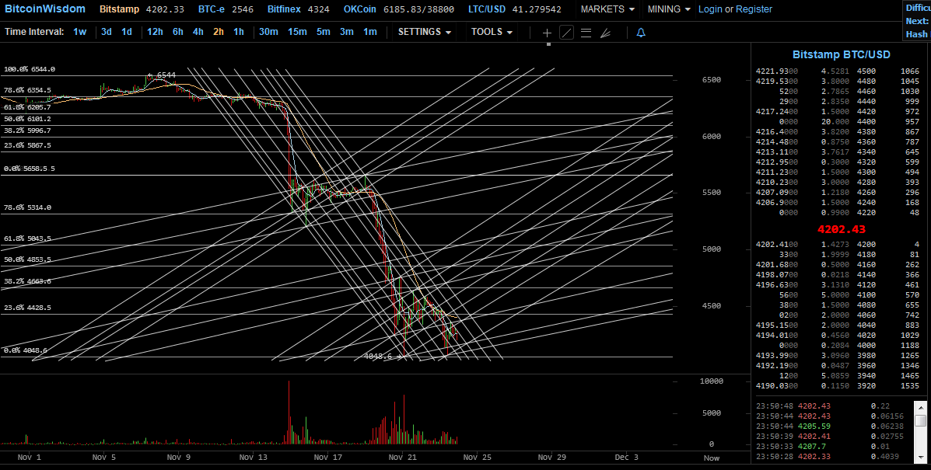Click the depth cell 4200 level
This screenshot has height=470, width=931.
pyautogui.click(x=866, y=244)
